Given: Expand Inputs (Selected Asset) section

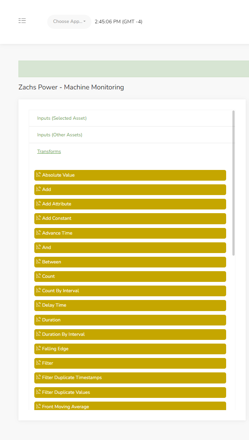Looking at the screenshot, I should 62,118.
